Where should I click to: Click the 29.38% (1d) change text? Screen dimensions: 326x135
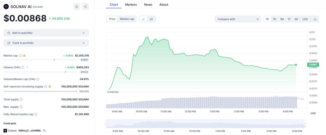(59, 18)
